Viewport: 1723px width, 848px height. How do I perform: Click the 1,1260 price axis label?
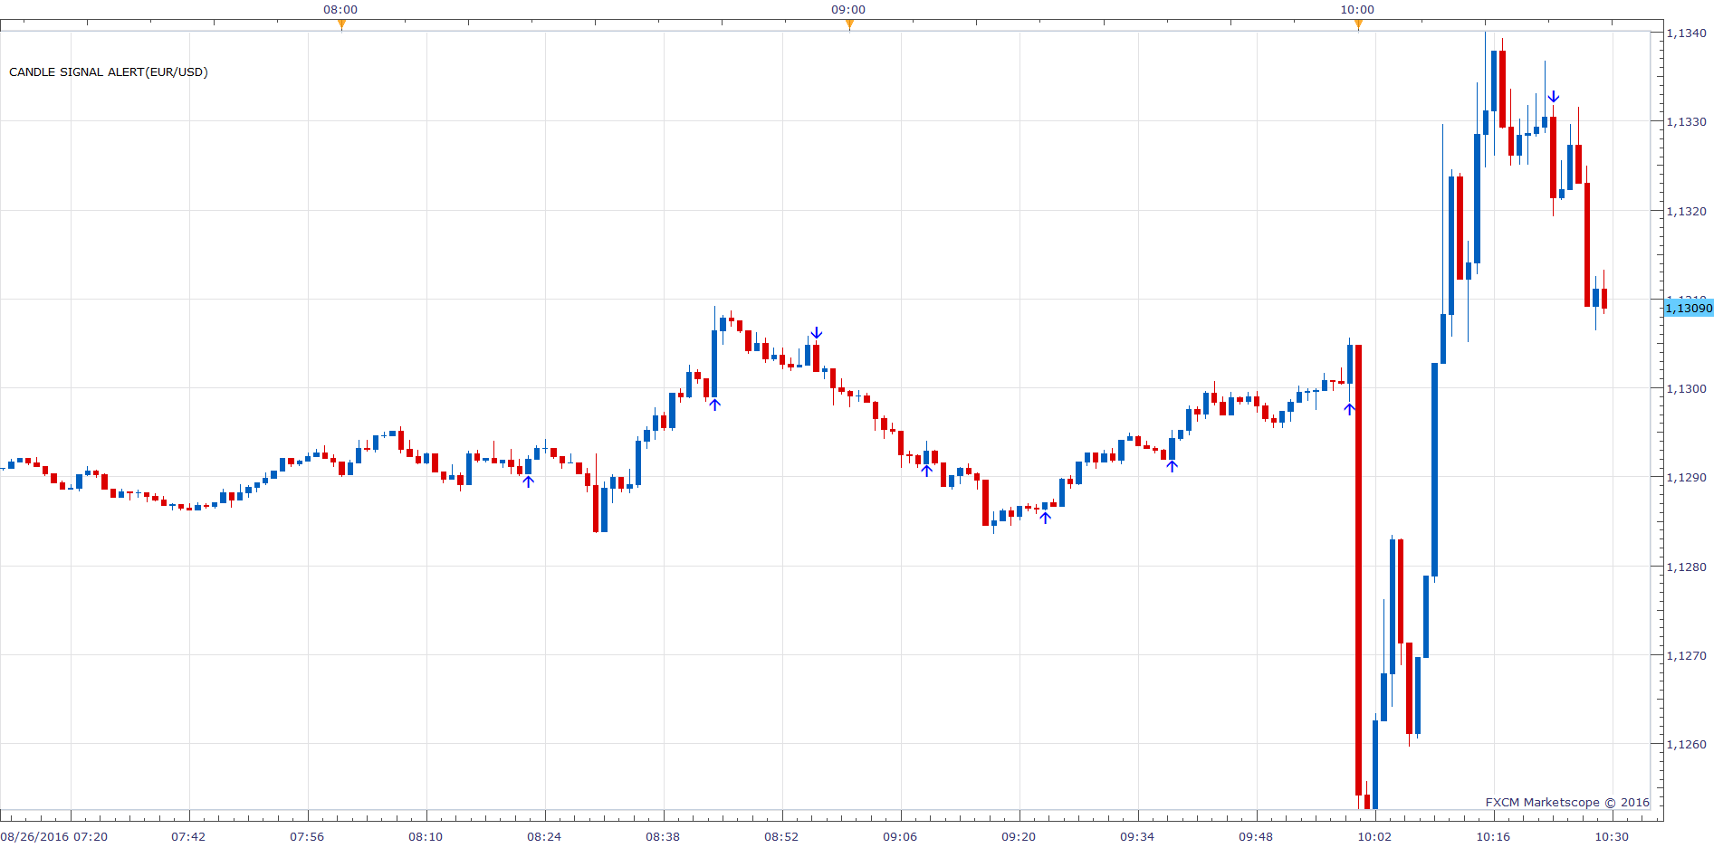1686,745
